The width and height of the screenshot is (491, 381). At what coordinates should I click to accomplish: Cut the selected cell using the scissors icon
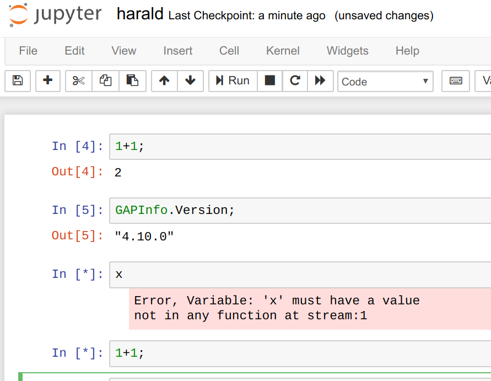pos(78,81)
